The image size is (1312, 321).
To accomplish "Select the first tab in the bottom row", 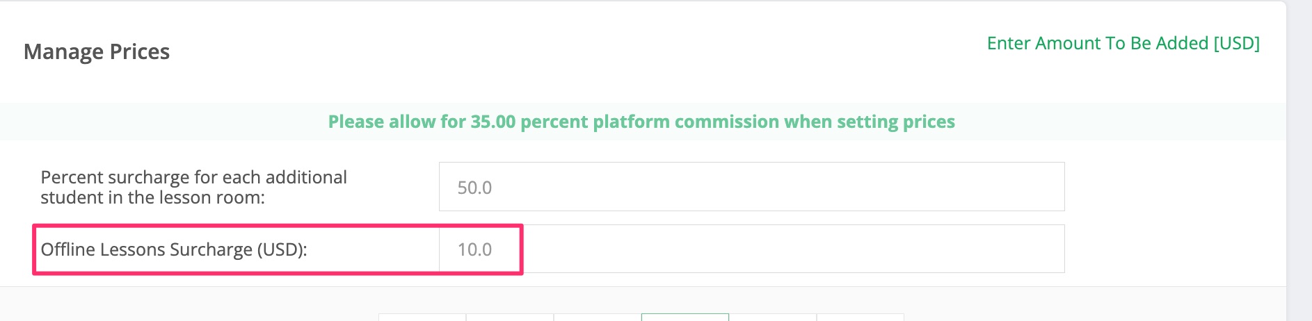I will pos(422,318).
